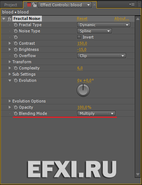142x185 pixels.
Task: Expand the Opacity property
Action: coord(10,107)
